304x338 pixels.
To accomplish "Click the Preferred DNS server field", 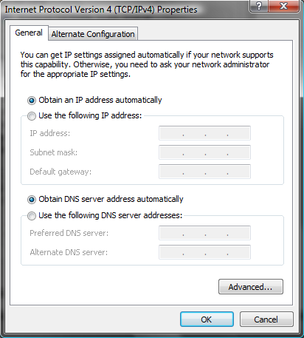I will point(204,233).
